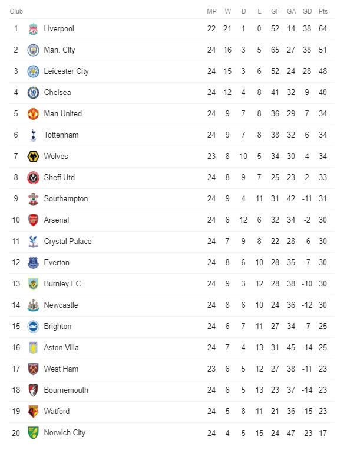Click the Man United crest icon
The image size is (347, 466).
pos(33,114)
